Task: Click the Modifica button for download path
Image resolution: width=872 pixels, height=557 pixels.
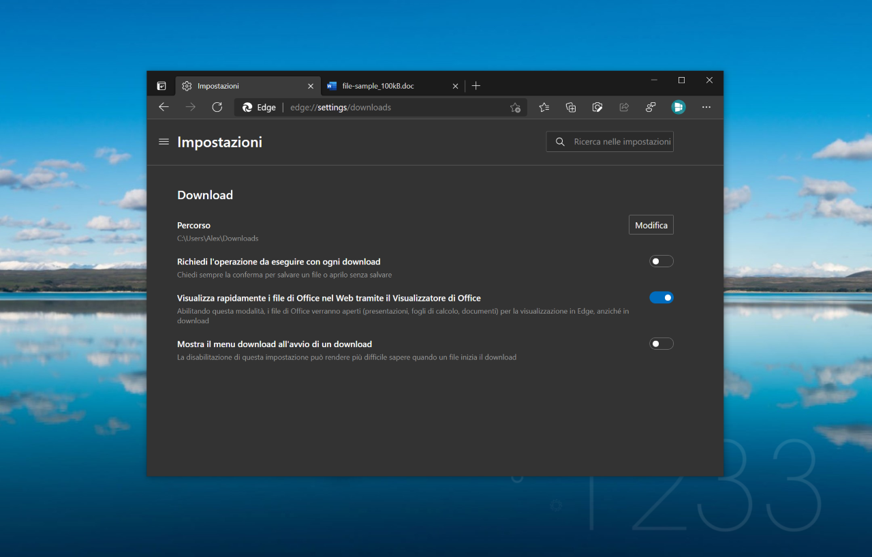Action: pos(651,225)
